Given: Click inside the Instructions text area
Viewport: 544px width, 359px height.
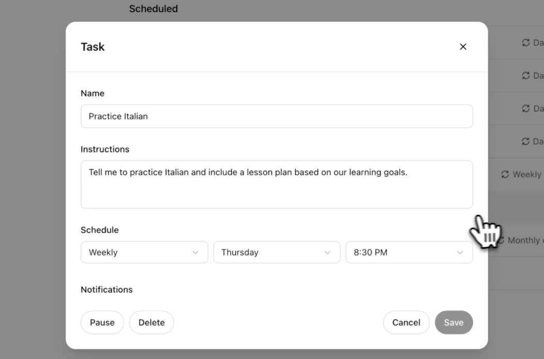Looking at the screenshot, I should pos(276,184).
